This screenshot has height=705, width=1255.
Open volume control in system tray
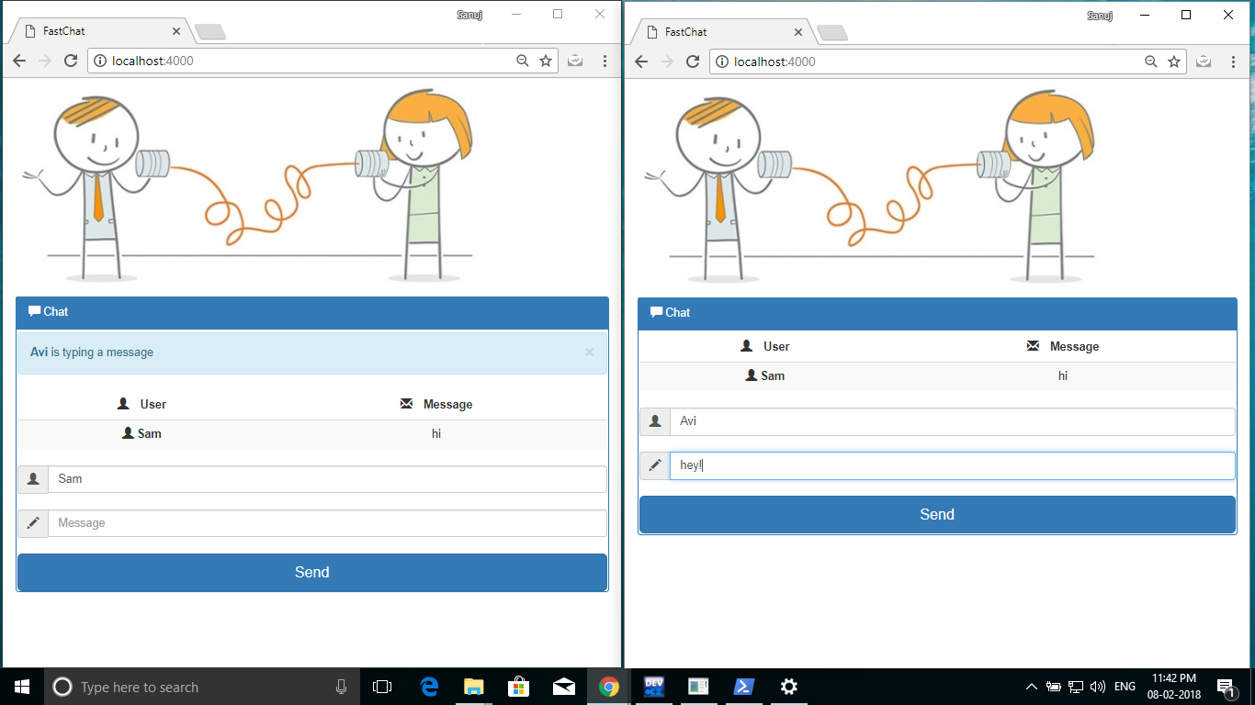1098,687
